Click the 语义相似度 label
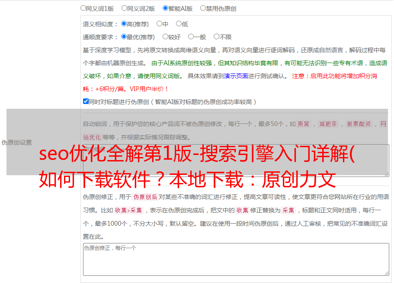 [x=100, y=24]
